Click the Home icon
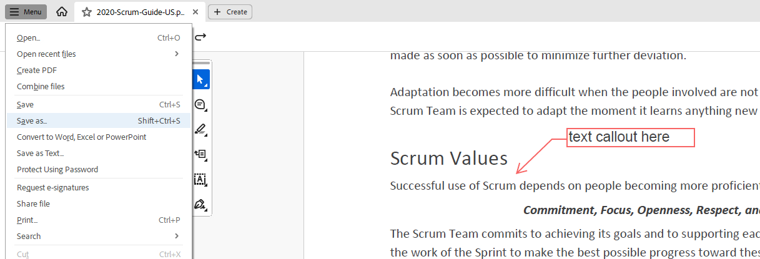Screen dimensions: 760x259 coord(61,12)
